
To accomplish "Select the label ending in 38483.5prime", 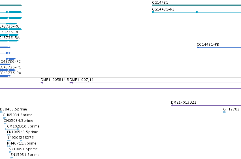I will (x=13, y=109).
